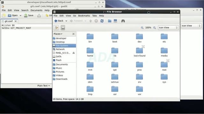This screenshot has width=204, height=114.
Task: Open Search menu in gedit
Action: coord(25,10)
